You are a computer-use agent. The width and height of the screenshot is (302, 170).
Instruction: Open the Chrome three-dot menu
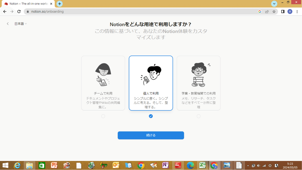tap(297, 12)
